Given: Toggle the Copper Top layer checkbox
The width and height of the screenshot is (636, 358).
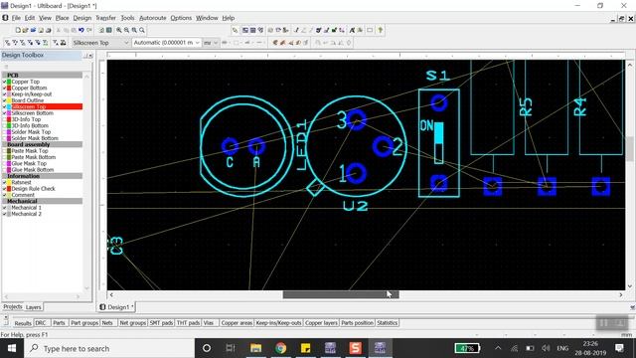Looking at the screenshot, I should click(x=4, y=82).
